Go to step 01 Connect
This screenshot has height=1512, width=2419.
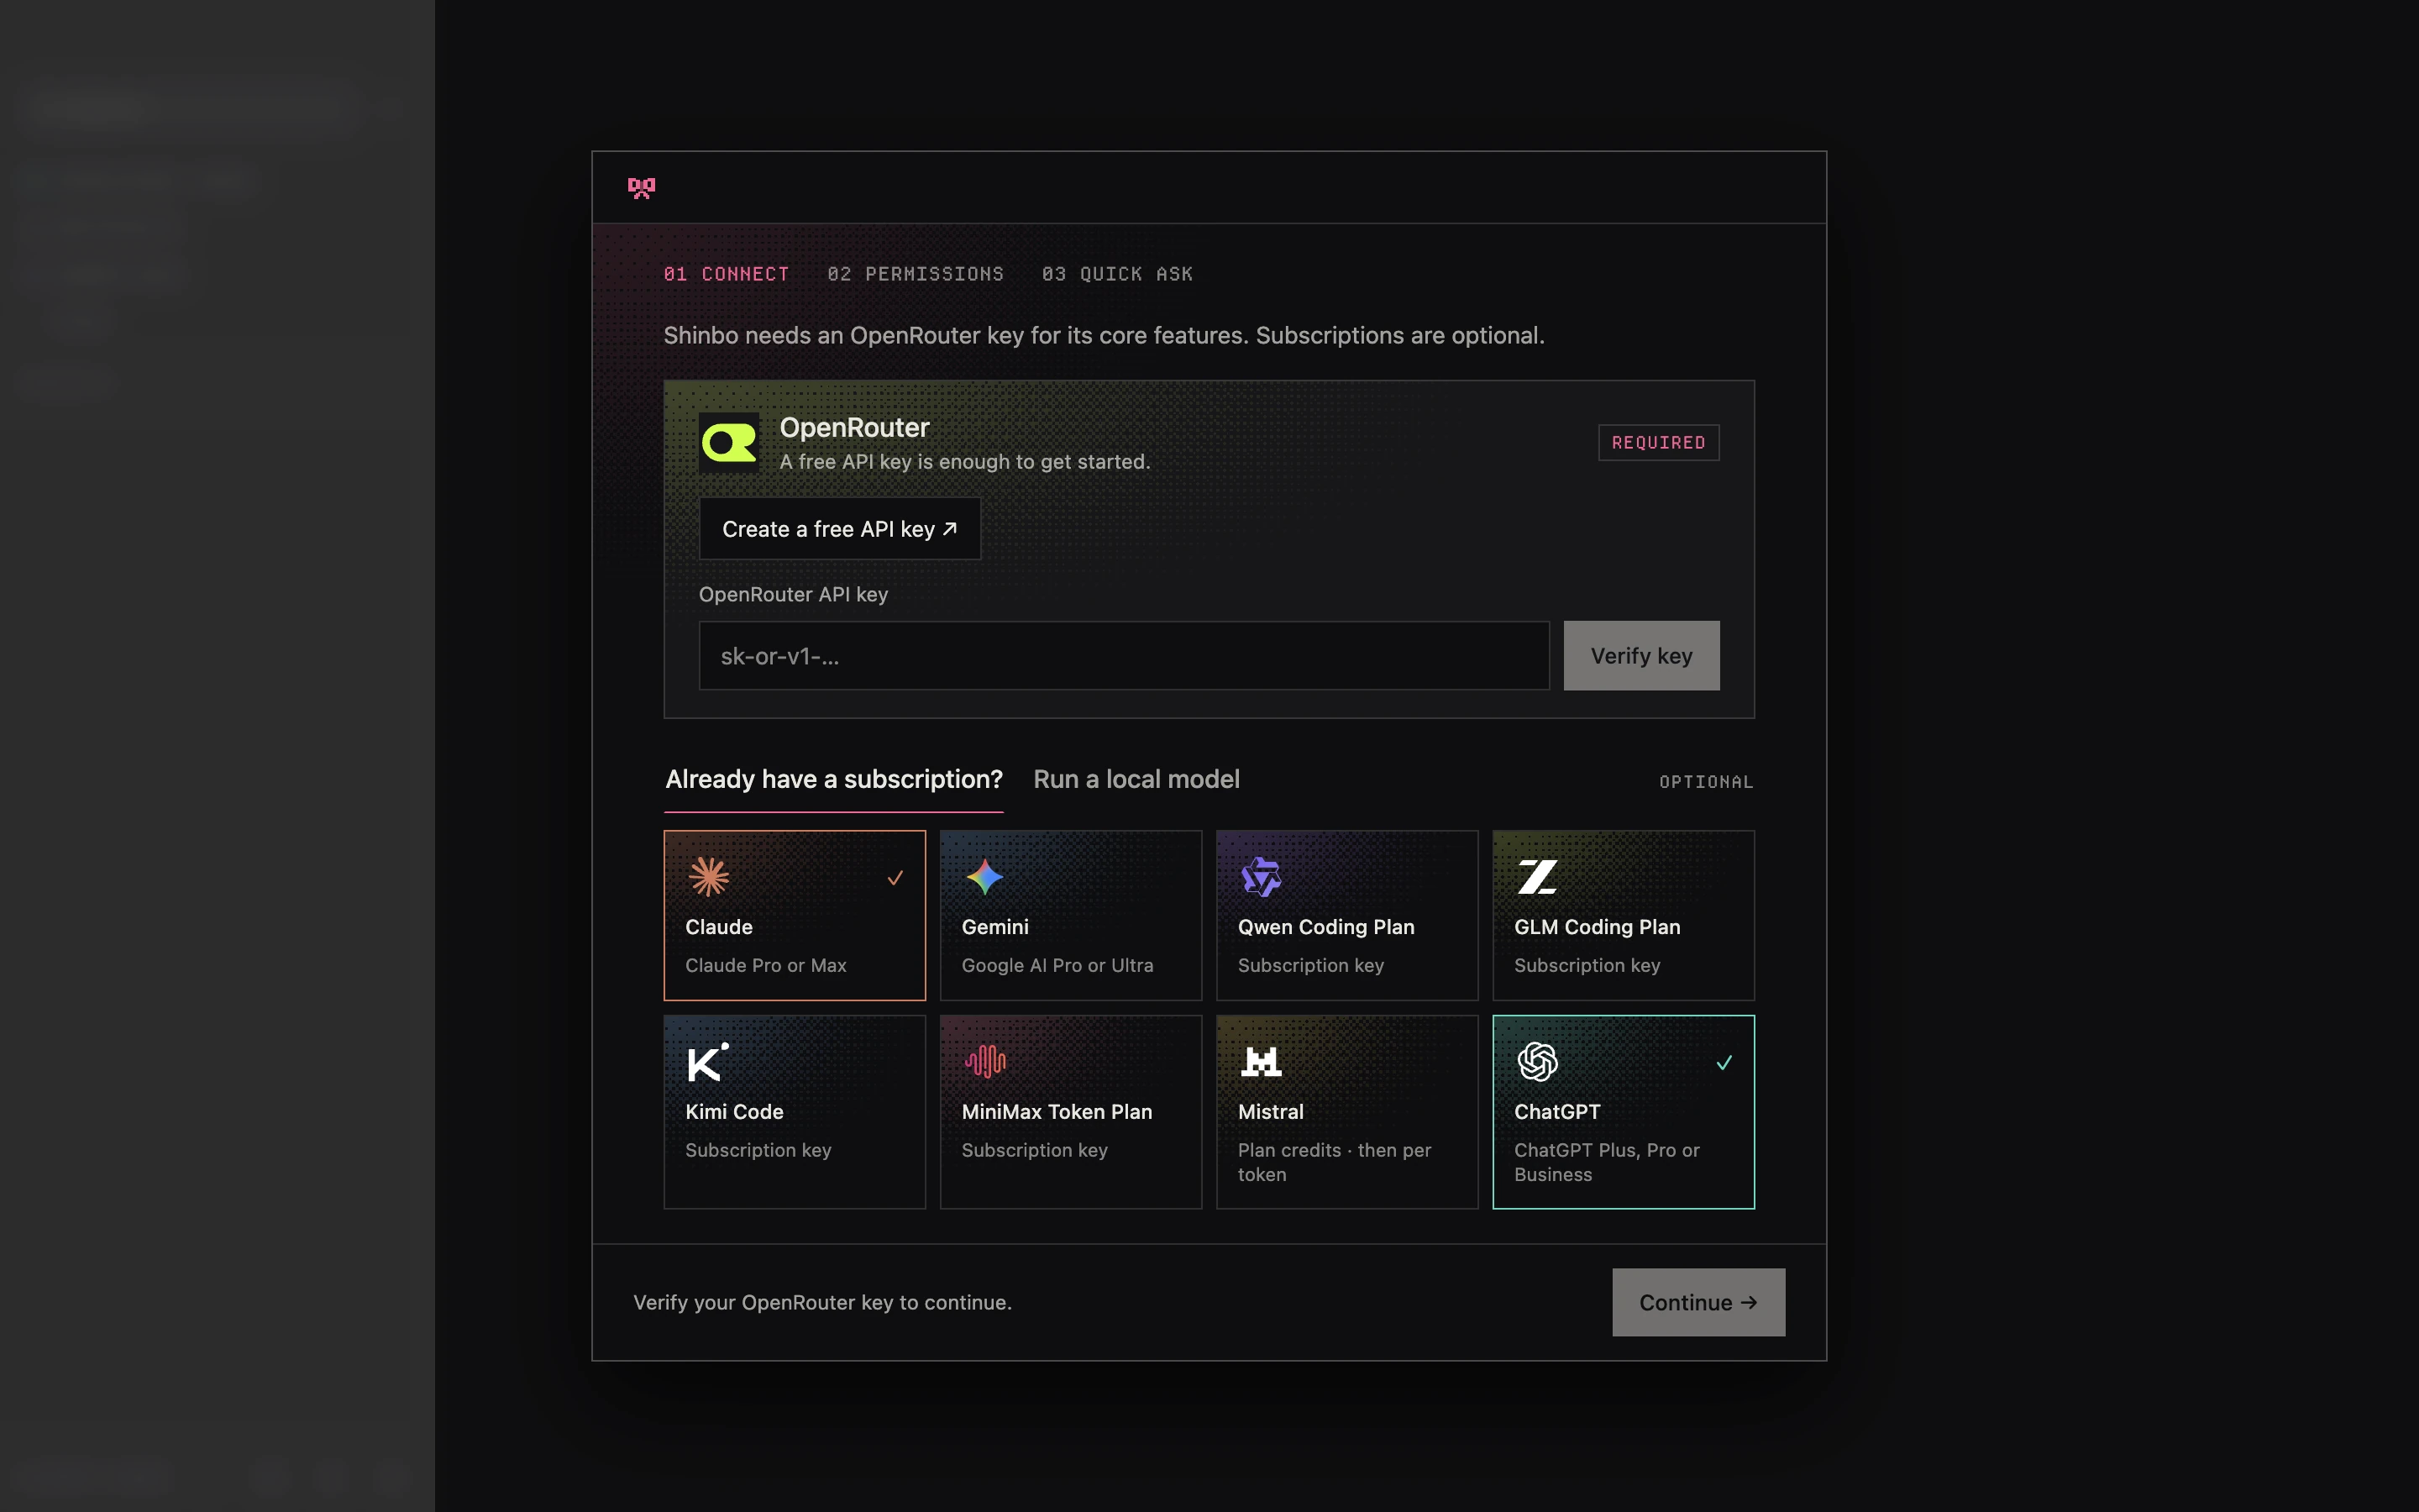[x=726, y=274]
